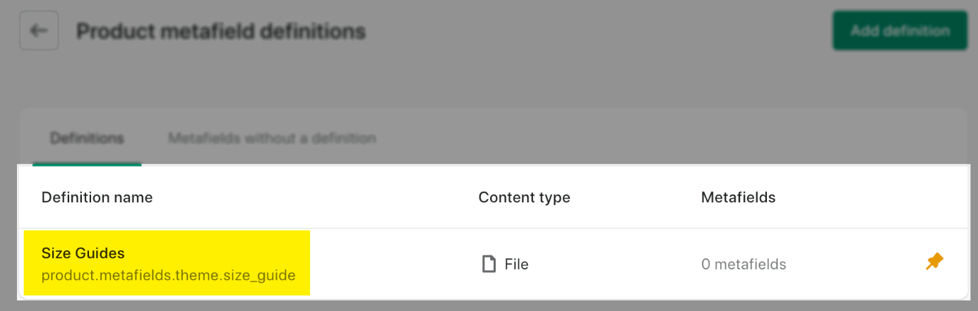Screen dimensions: 978x311
Task: Switch to the Definitions tab
Action: coord(87,138)
